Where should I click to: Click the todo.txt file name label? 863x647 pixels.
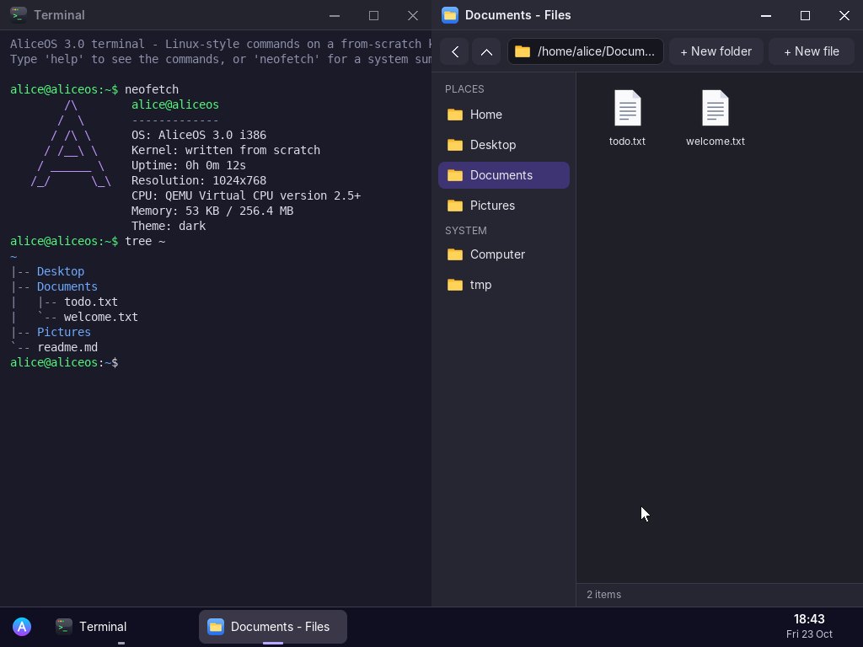tap(627, 142)
